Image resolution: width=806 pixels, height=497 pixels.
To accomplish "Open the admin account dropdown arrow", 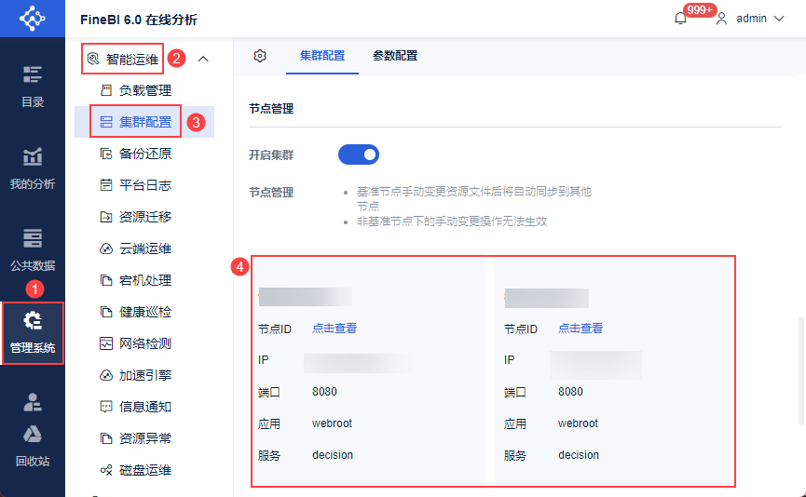I will (x=779, y=19).
